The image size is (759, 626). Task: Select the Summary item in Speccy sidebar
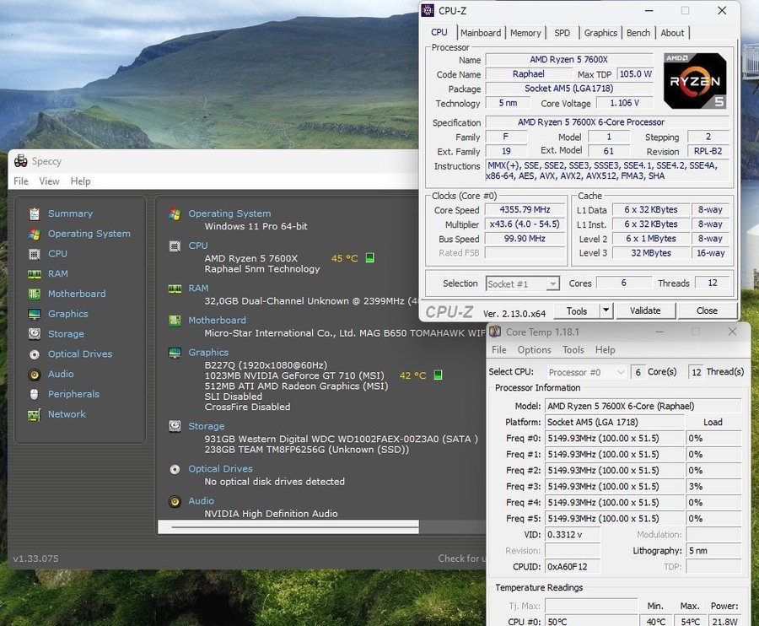[x=70, y=213]
